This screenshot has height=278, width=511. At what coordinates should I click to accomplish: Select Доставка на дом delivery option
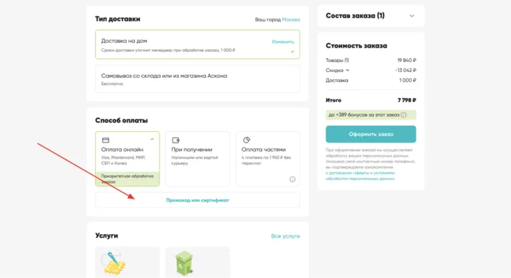[198, 45]
